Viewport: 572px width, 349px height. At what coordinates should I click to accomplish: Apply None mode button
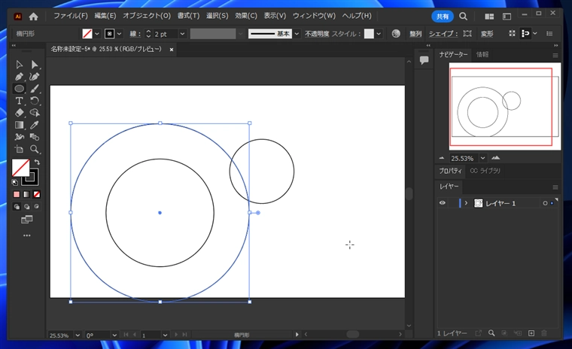click(x=36, y=194)
